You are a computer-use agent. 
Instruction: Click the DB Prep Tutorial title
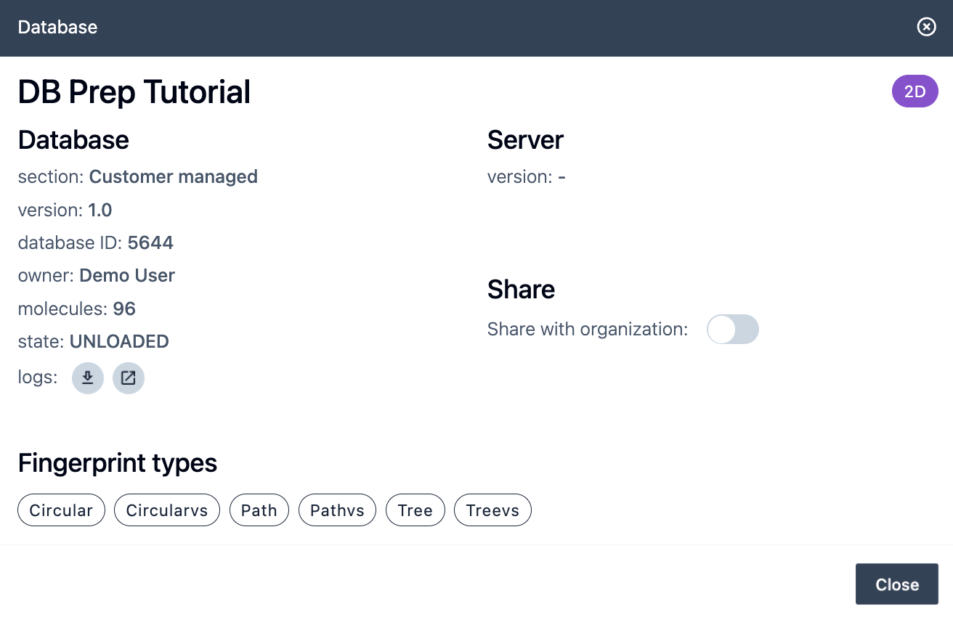(134, 92)
